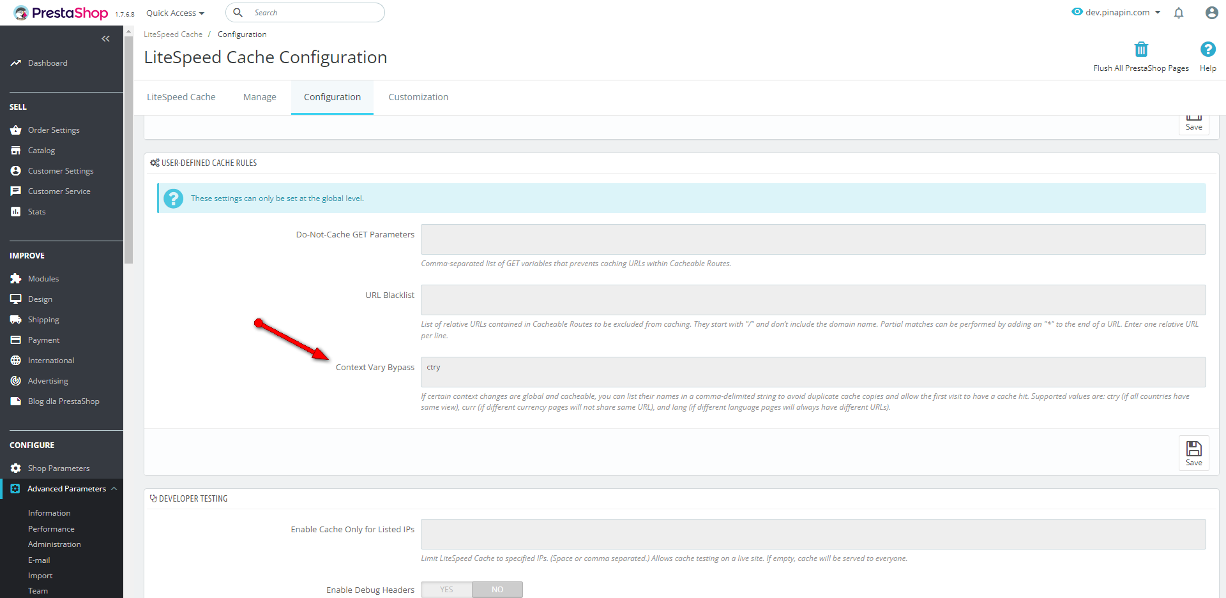Open the Catalog menu link
The width and height of the screenshot is (1226, 598).
pos(42,151)
